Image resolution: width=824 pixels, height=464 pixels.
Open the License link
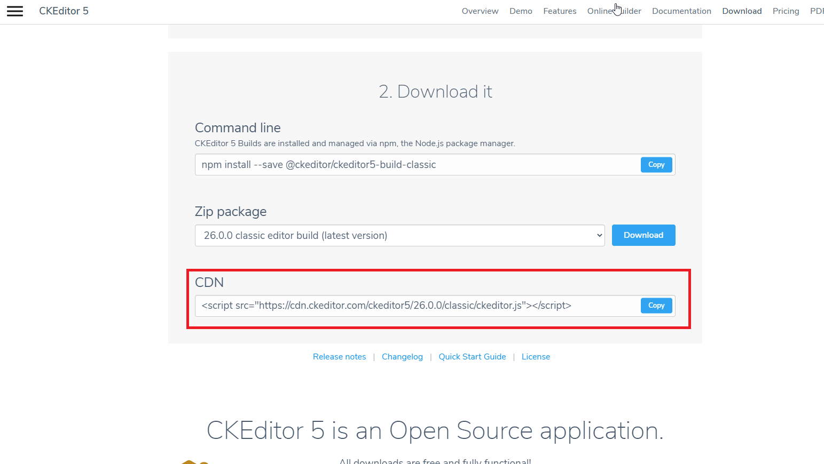(x=536, y=357)
